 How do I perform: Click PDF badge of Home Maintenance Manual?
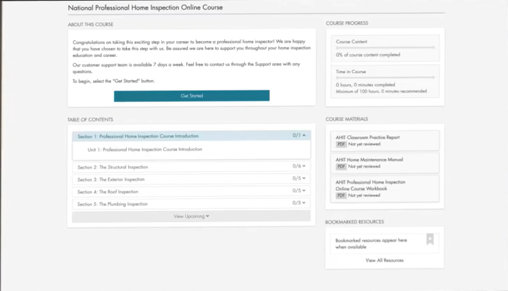point(341,166)
